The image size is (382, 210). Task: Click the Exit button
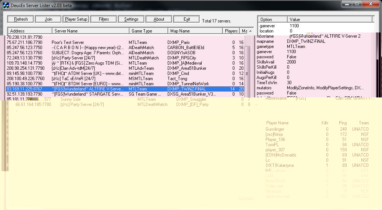click(187, 19)
